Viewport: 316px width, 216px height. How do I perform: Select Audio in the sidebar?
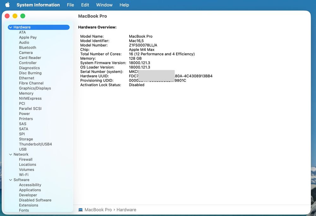point(24,43)
